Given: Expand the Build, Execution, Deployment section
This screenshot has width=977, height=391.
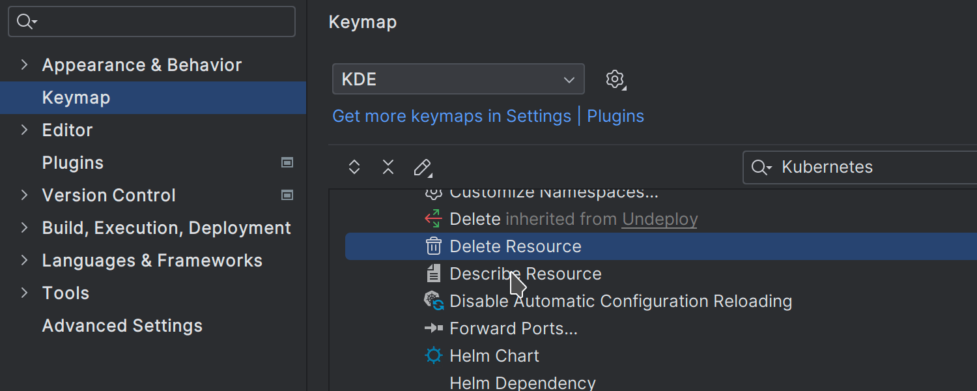Looking at the screenshot, I should point(25,227).
